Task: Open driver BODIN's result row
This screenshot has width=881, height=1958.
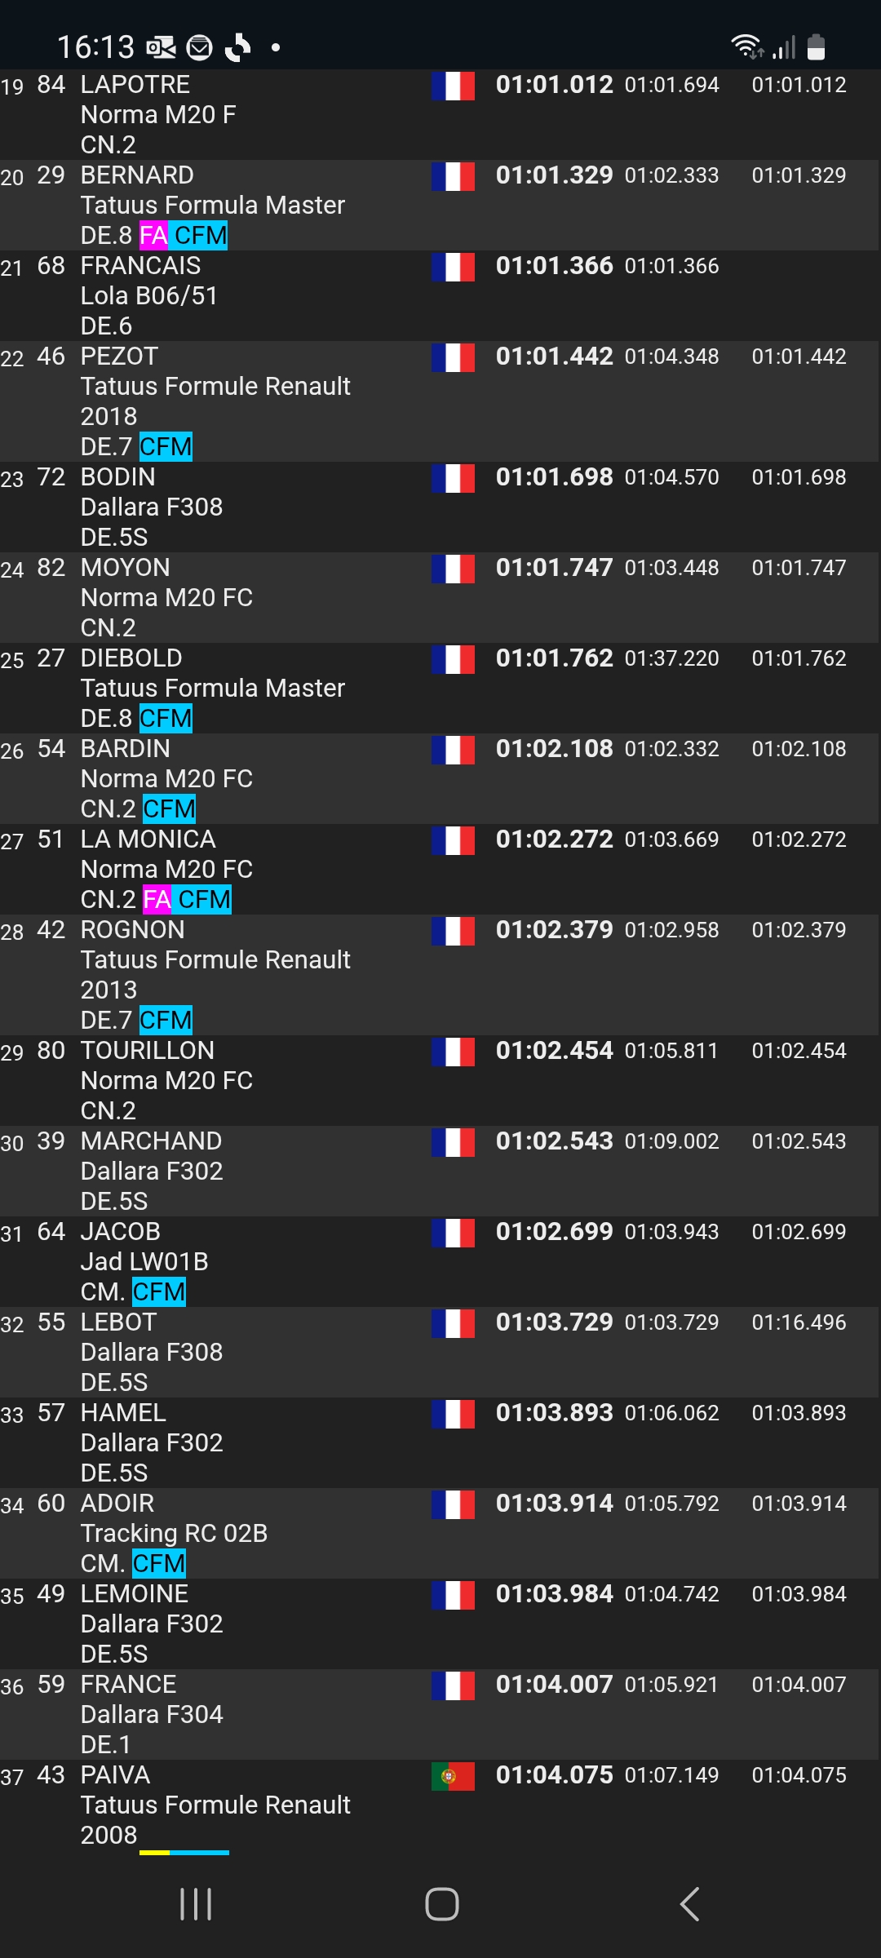Action: [x=118, y=477]
